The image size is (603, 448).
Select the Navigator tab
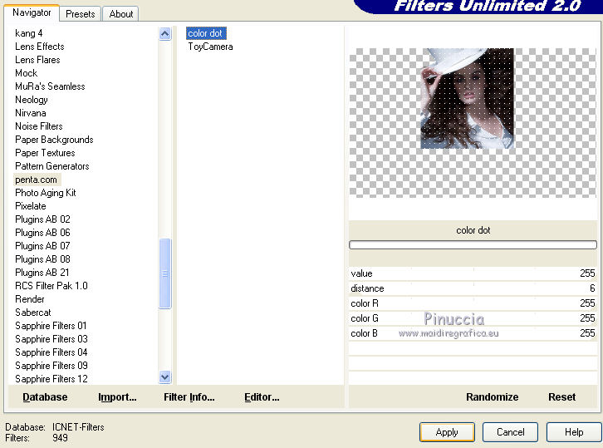32,12
